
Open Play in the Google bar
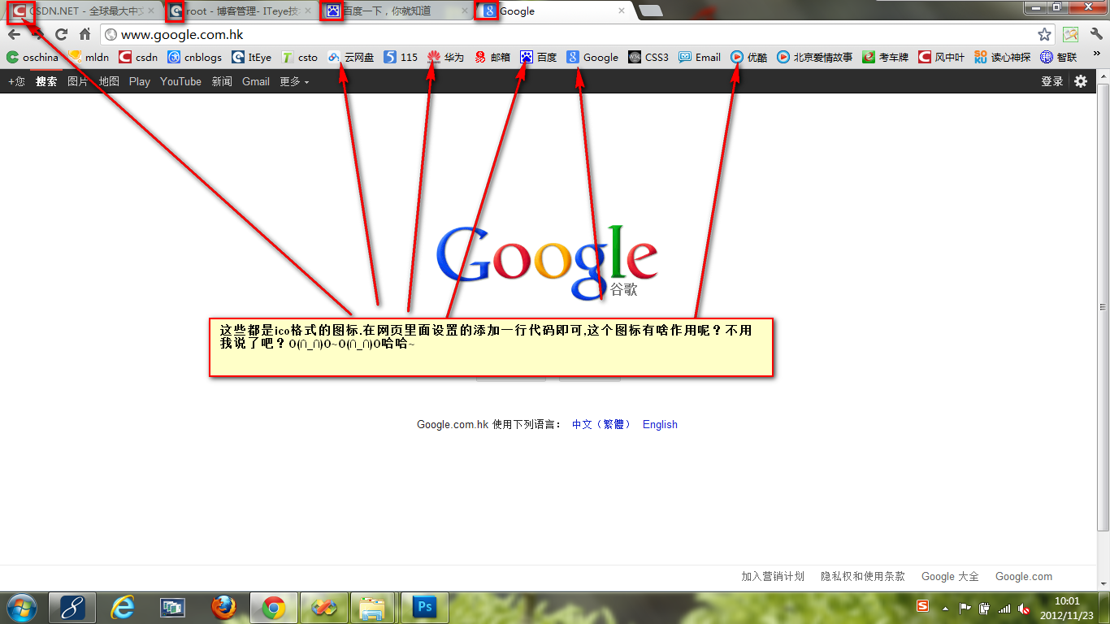click(x=140, y=81)
